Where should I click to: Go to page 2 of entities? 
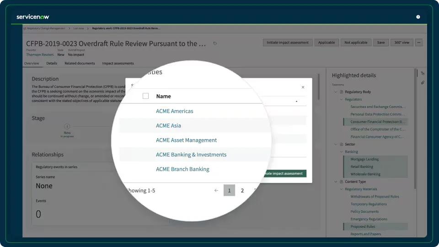tap(242, 190)
